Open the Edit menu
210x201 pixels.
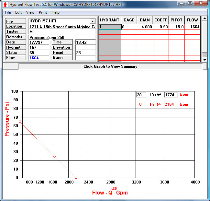pyautogui.click(x=18, y=12)
